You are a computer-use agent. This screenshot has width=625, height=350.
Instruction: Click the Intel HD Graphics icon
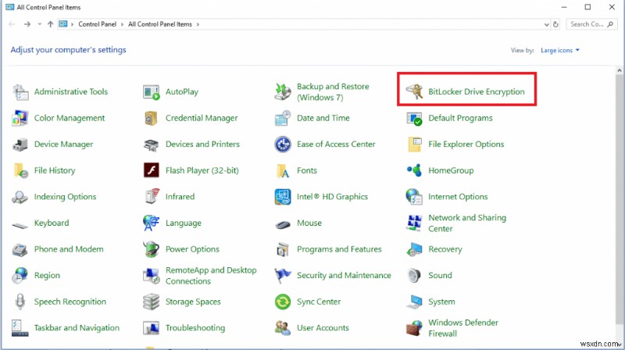(x=283, y=197)
